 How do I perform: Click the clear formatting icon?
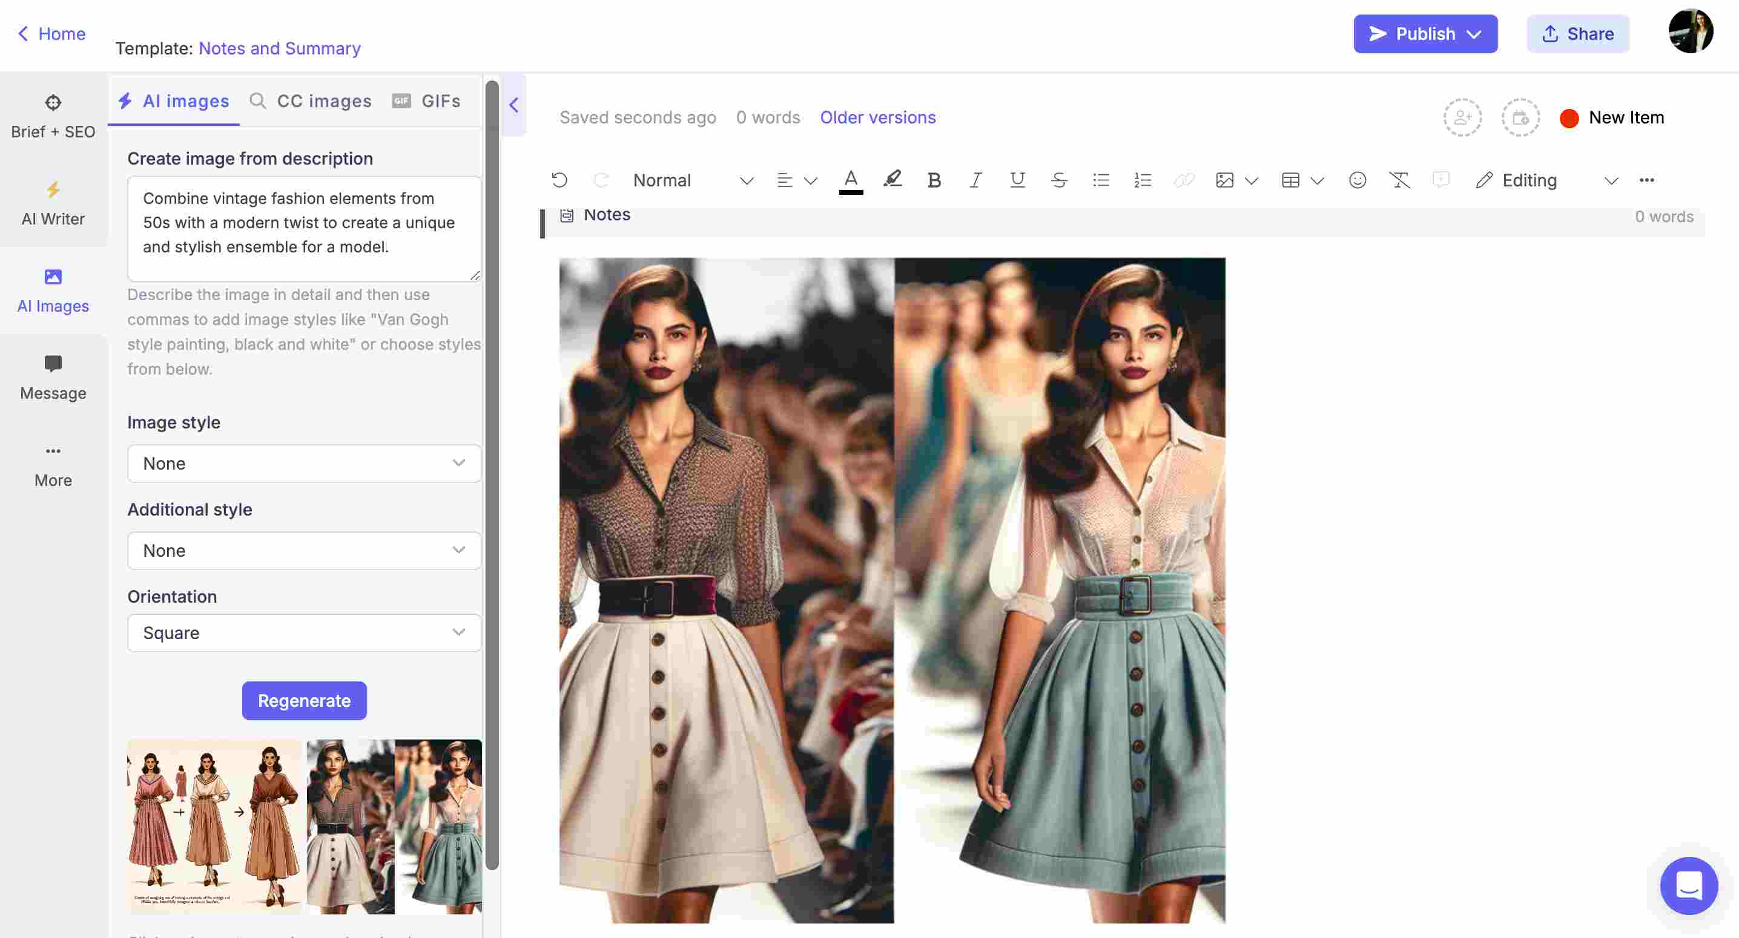coord(1399,180)
